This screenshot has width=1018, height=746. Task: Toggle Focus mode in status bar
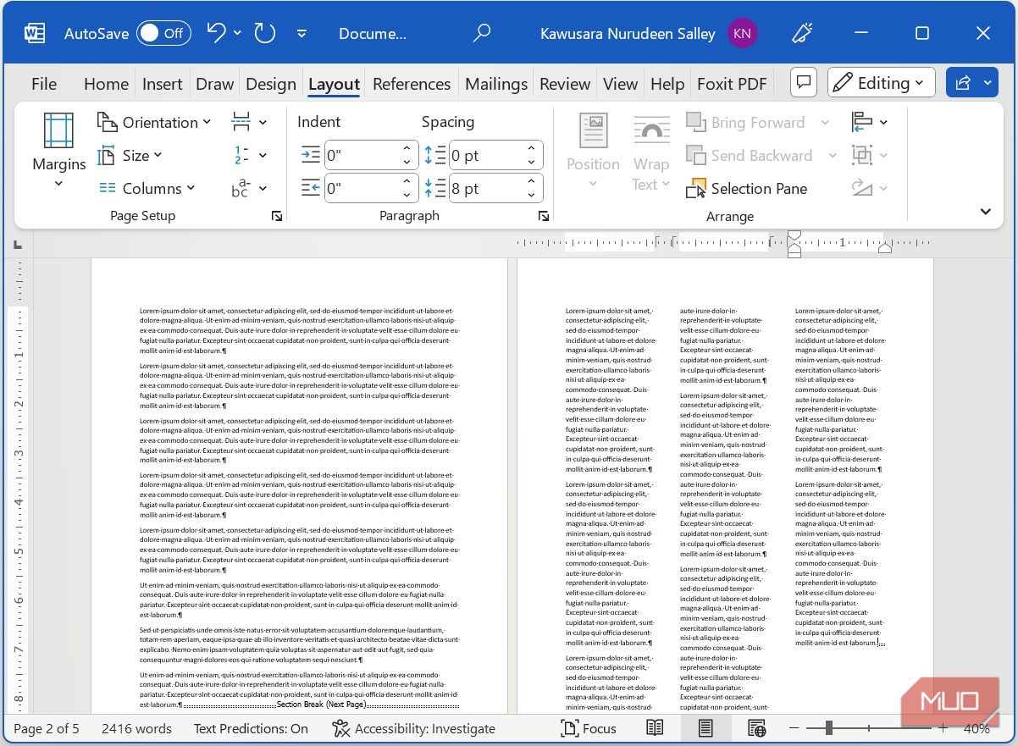point(588,728)
